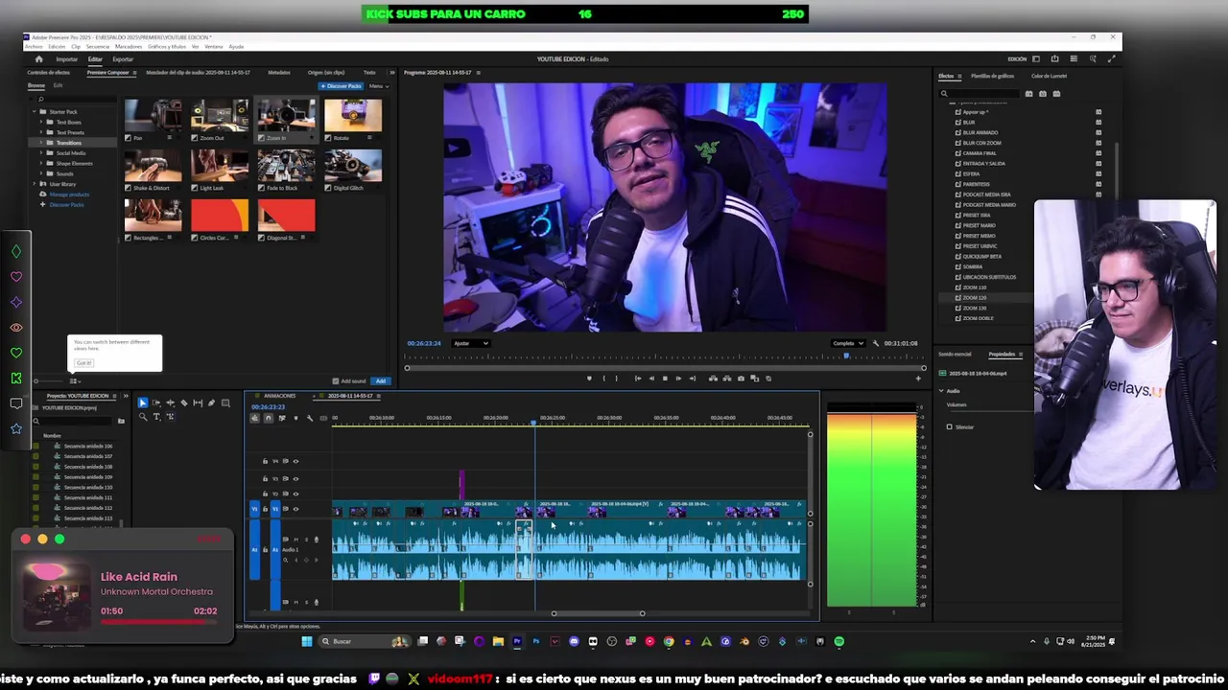
Task: Expand the User Library folder
Action: [35, 184]
